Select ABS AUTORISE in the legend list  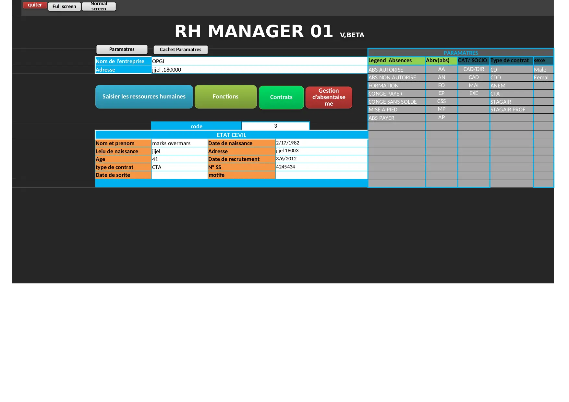[x=396, y=70]
